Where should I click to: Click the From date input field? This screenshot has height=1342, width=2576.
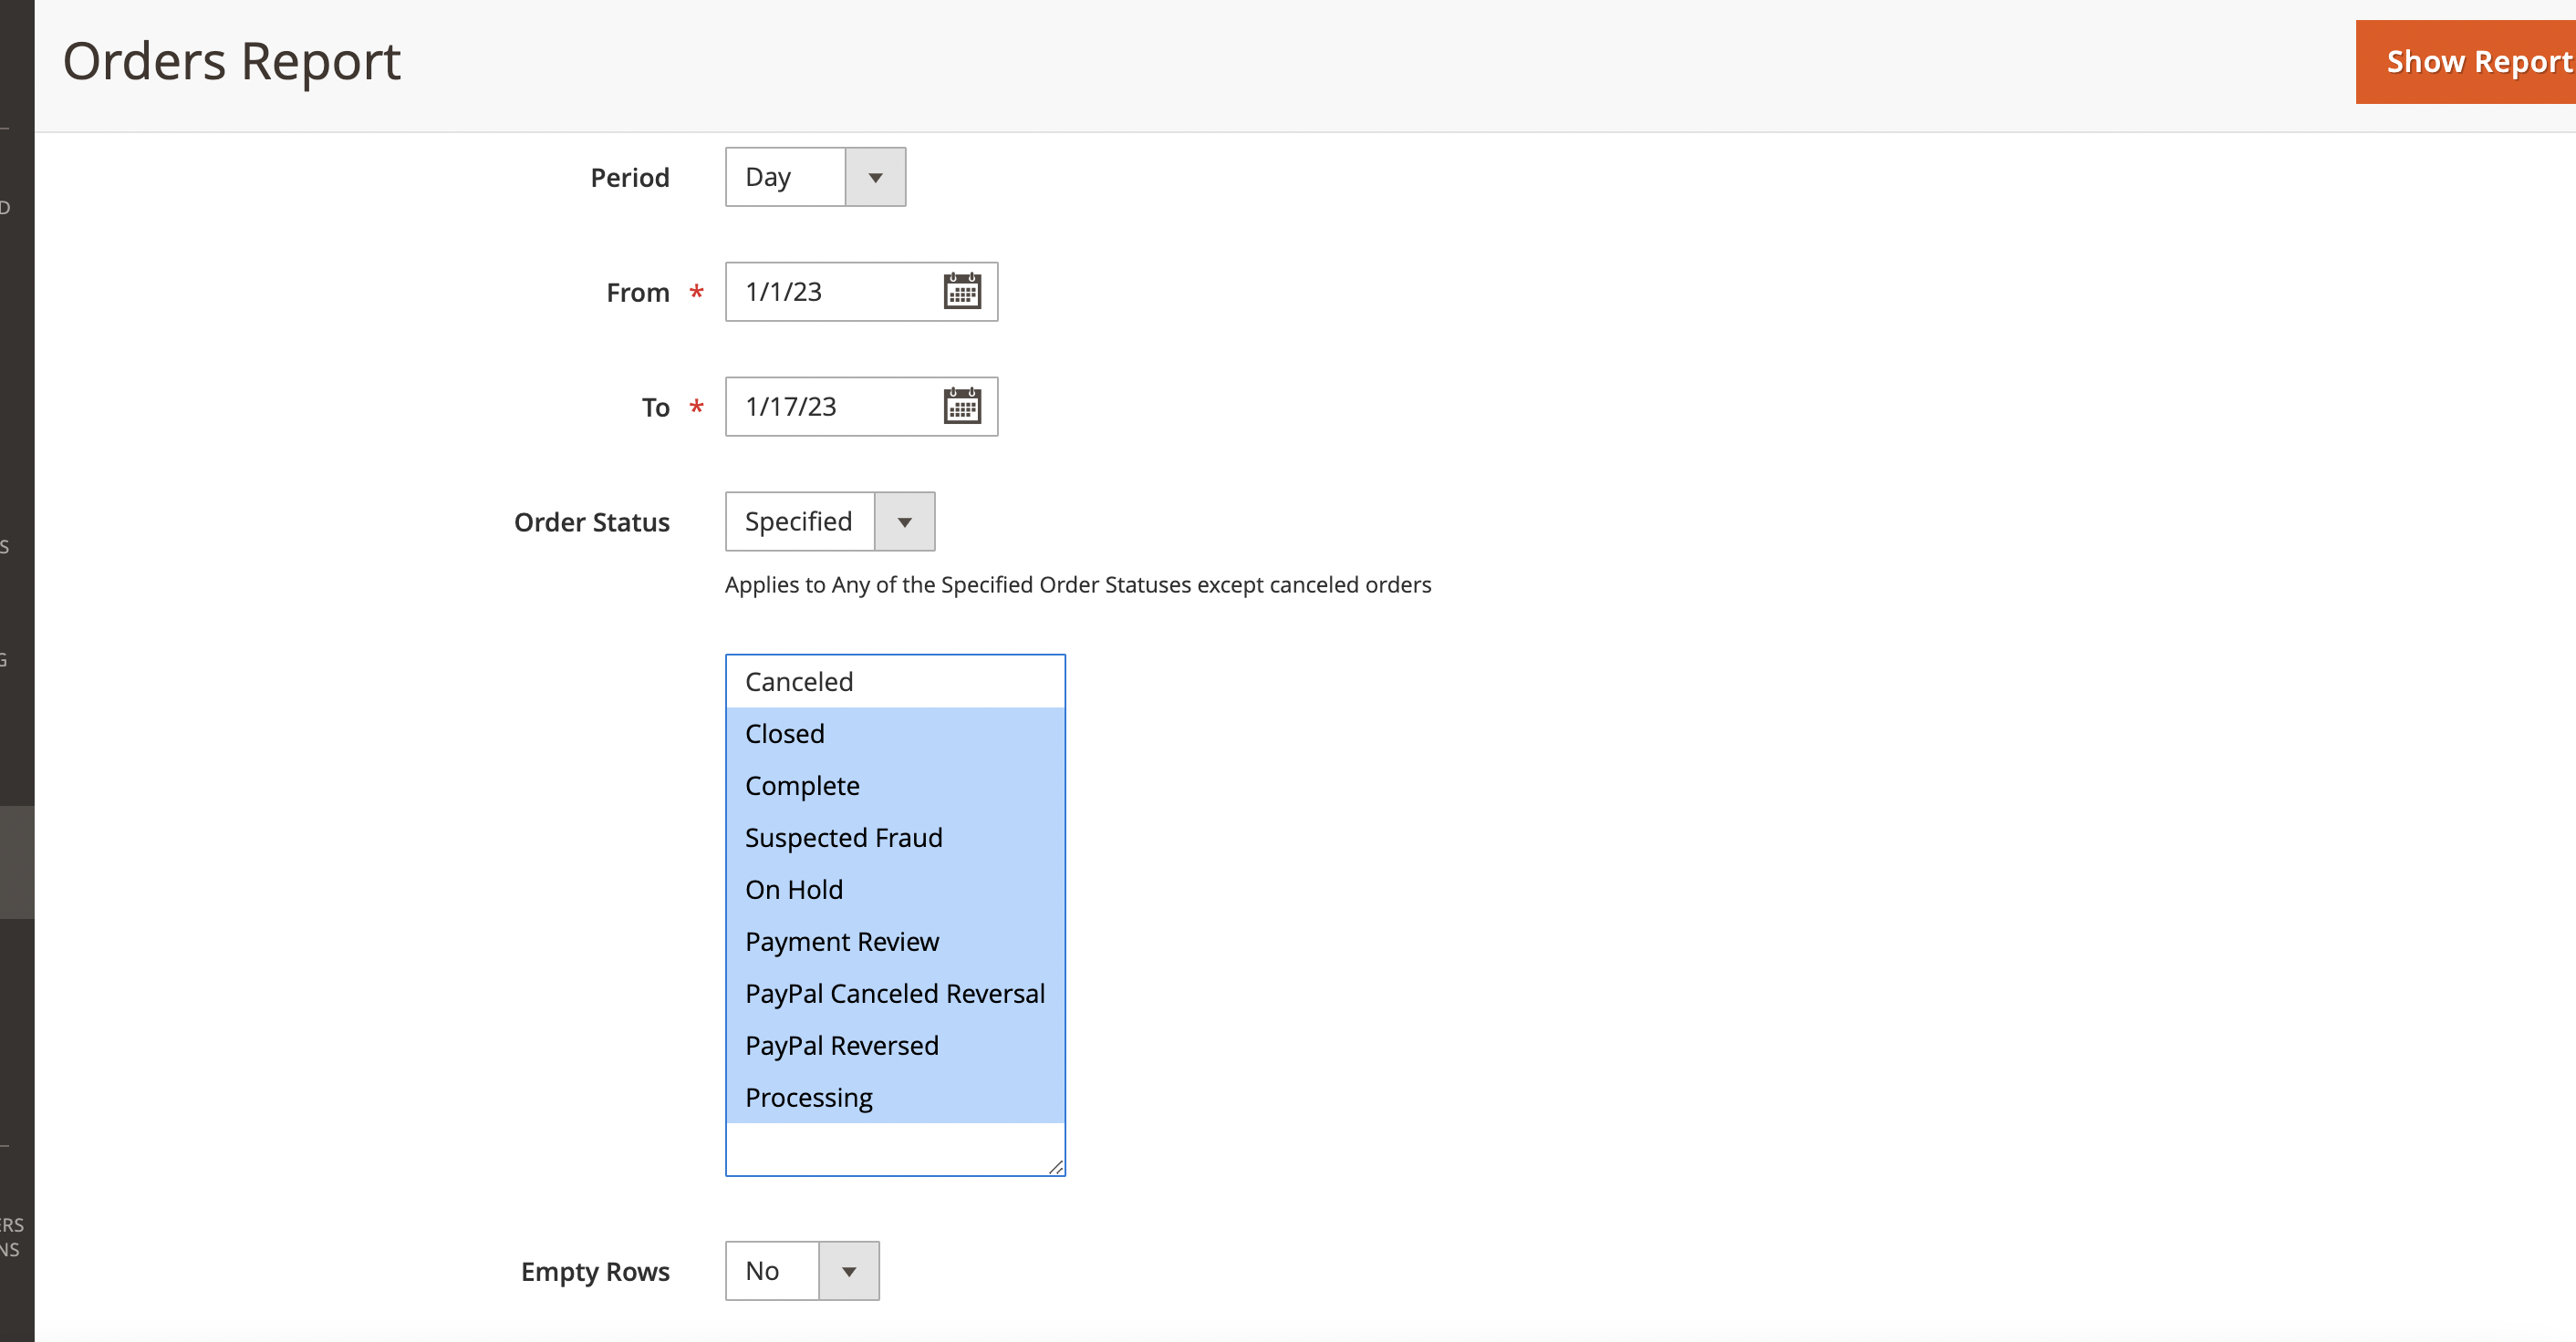point(830,292)
